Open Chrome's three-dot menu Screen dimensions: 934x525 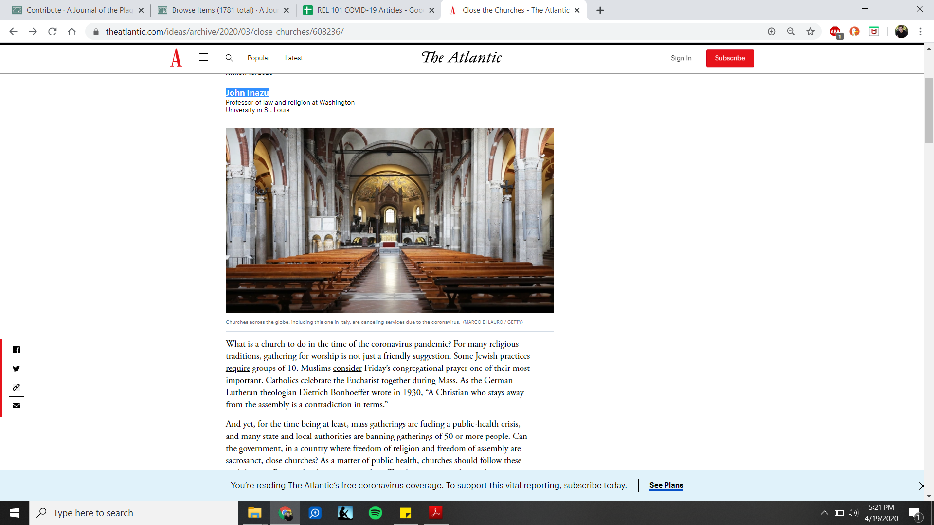(920, 32)
